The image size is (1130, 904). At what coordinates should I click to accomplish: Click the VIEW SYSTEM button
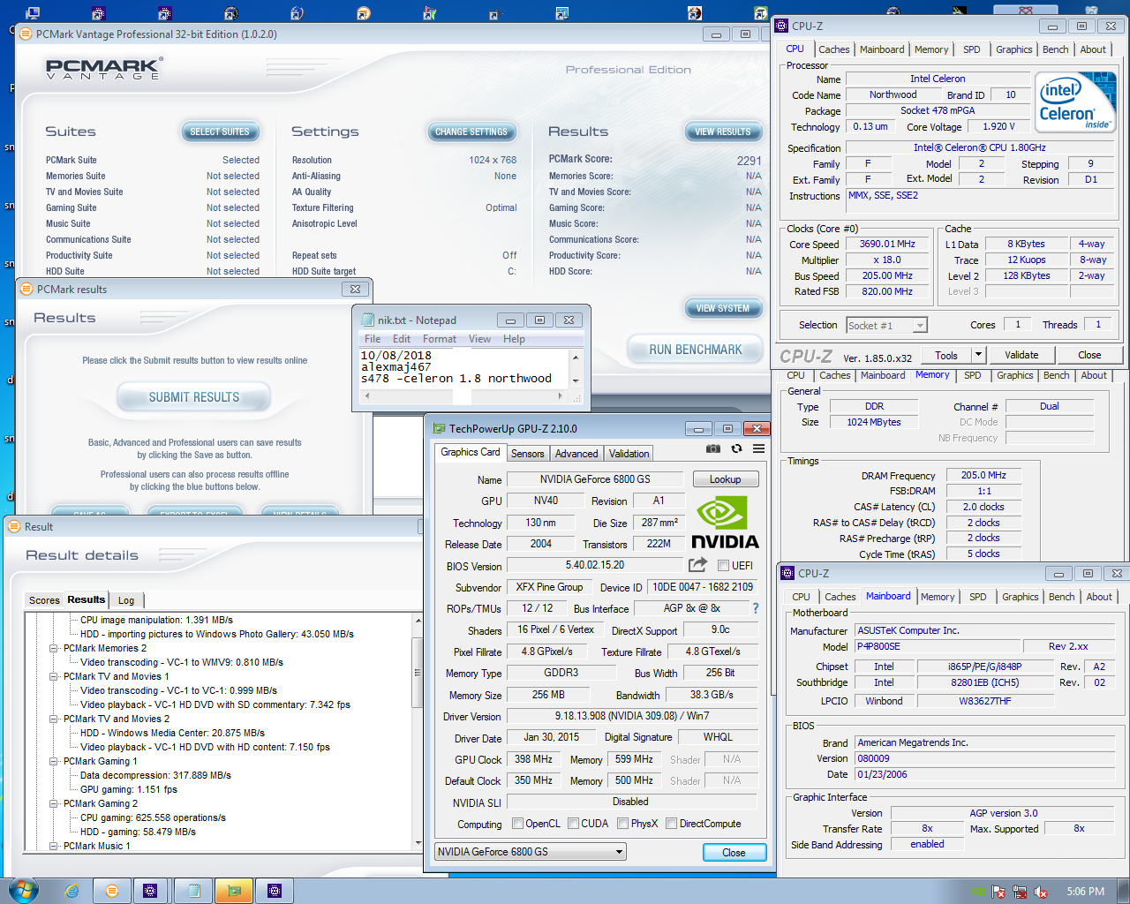(723, 308)
